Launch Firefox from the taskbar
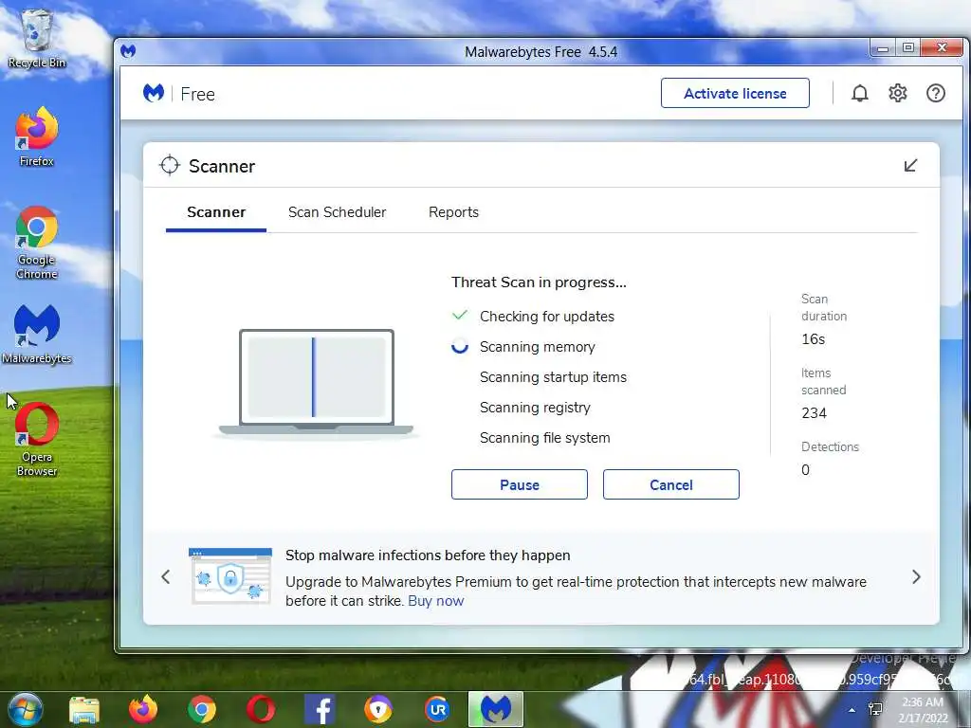The width and height of the screenshot is (971, 728). tap(143, 709)
